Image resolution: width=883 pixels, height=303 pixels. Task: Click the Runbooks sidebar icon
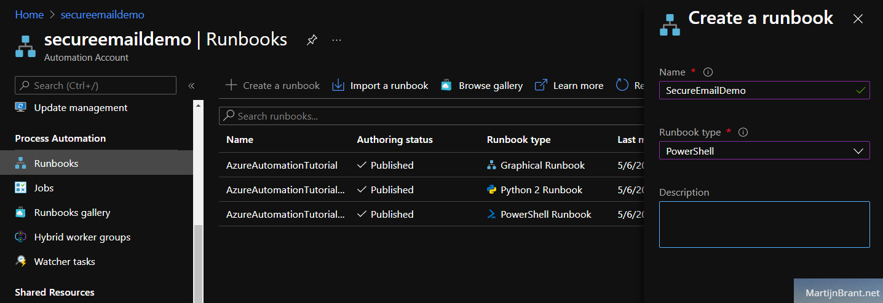click(x=21, y=163)
